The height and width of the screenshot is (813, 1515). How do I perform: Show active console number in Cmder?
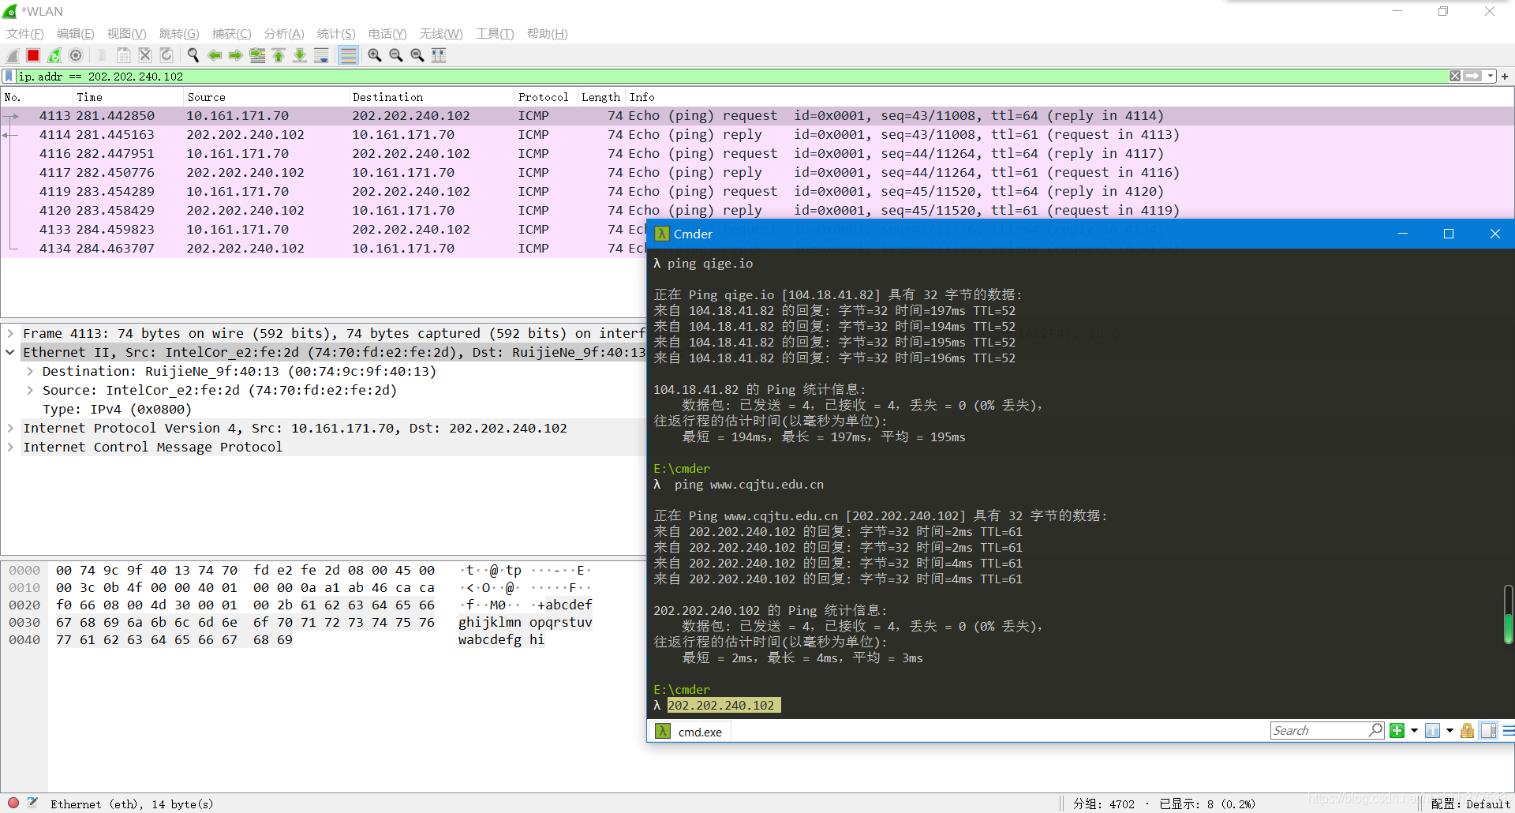click(1433, 731)
